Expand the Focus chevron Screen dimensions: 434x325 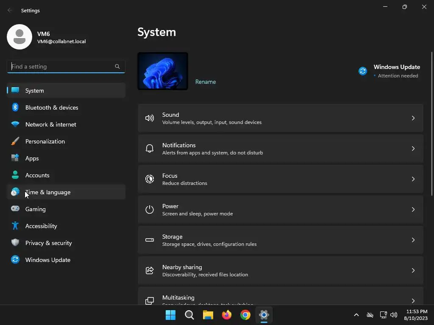tap(413, 179)
